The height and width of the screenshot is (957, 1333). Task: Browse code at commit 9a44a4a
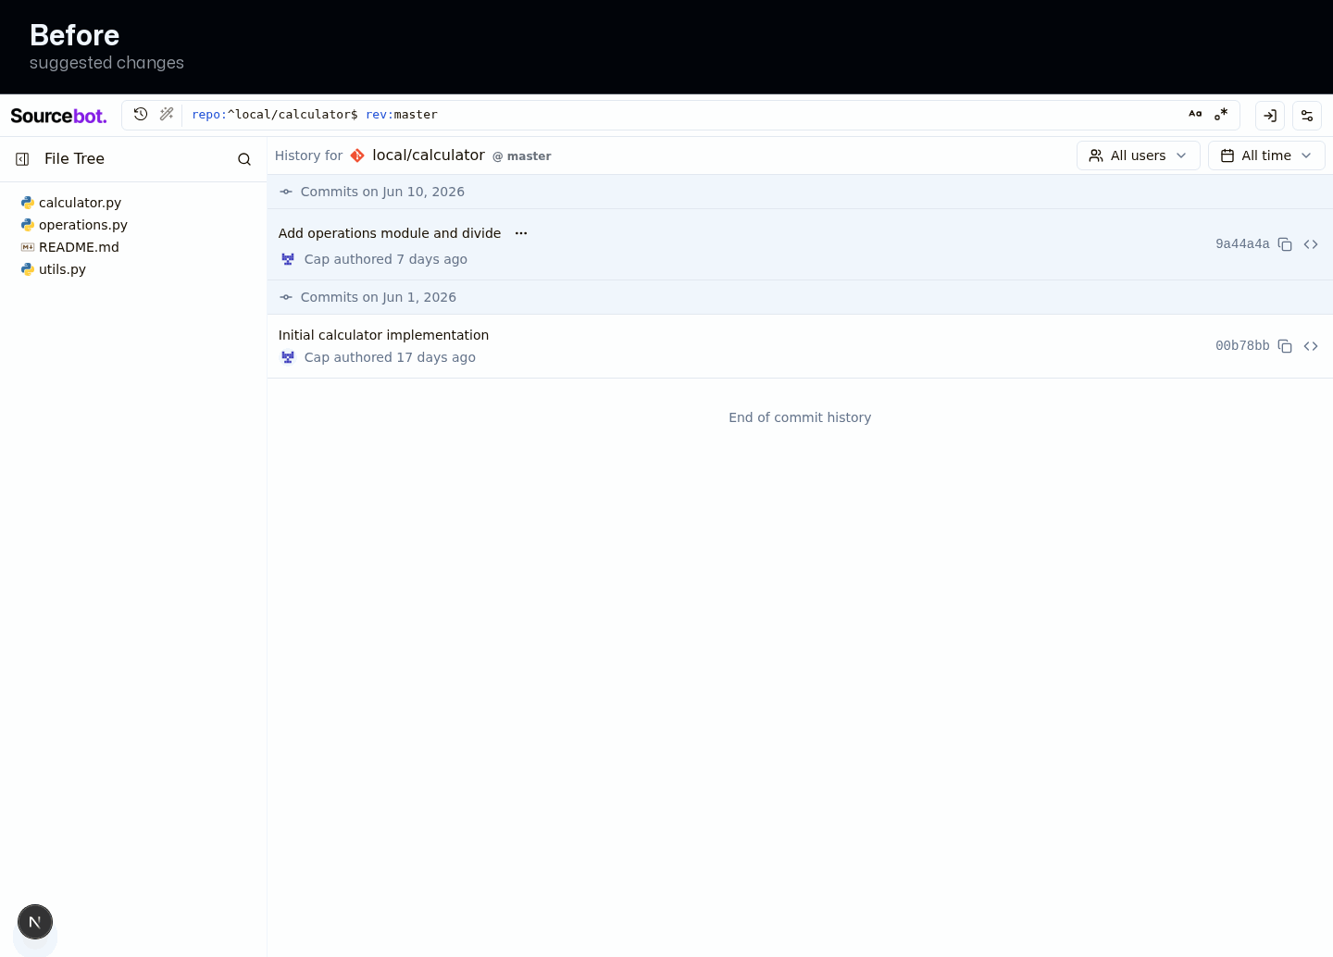click(1311, 244)
